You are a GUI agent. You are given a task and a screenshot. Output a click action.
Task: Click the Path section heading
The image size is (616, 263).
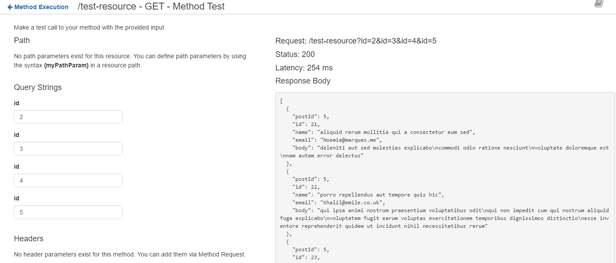click(22, 40)
